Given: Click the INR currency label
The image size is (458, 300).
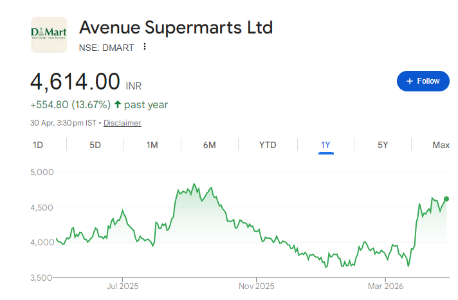Looking at the screenshot, I should [134, 86].
